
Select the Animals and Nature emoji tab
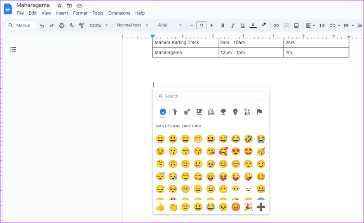pos(187,112)
